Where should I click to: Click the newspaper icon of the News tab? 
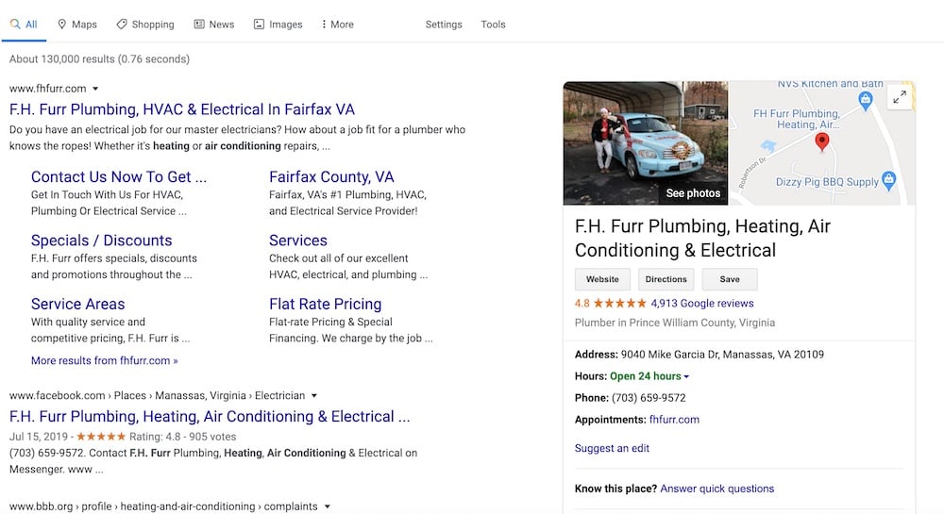[199, 24]
